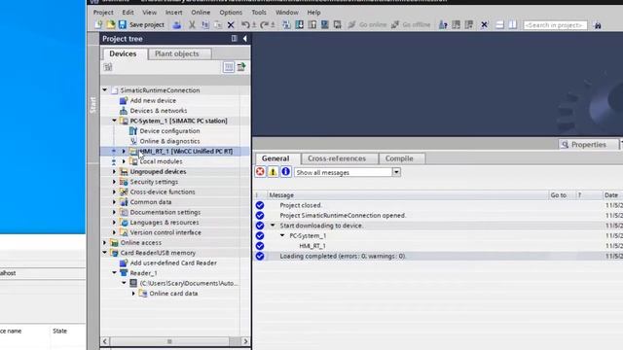The width and height of the screenshot is (623, 350).
Task: Expand Security settings node
Action: (115, 182)
